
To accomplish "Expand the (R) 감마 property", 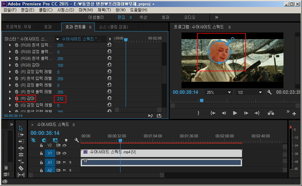I will (10, 99).
